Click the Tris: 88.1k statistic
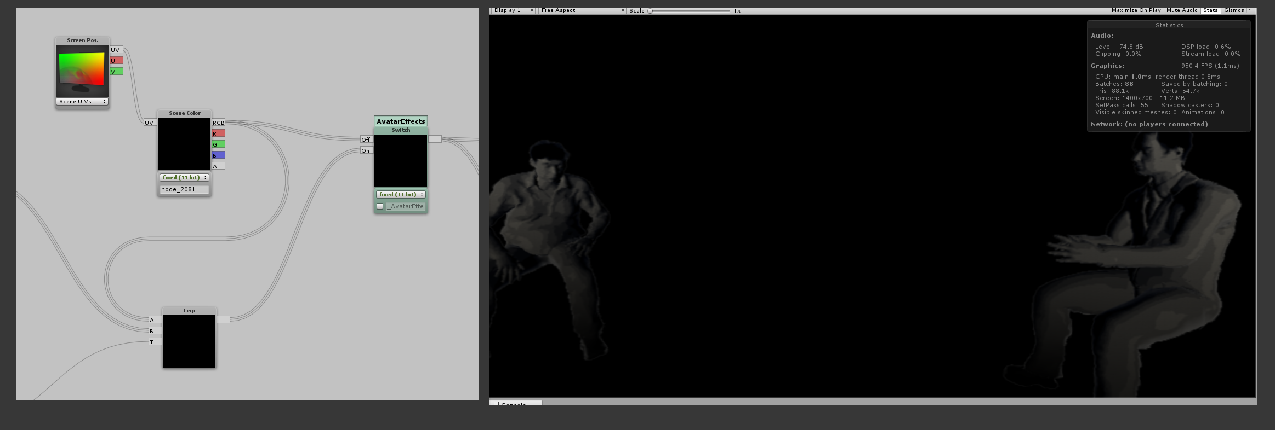Screen dimensions: 1275x430 1112,91
